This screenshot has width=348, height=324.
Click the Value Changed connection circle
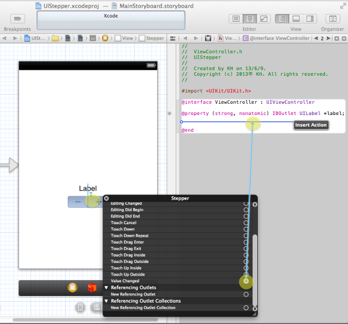click(246, 281)
